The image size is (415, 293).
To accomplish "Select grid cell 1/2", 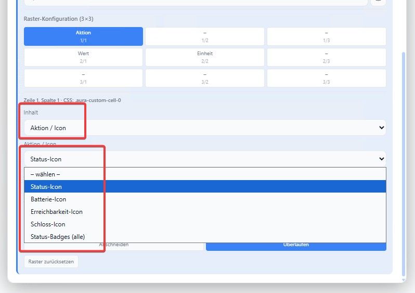I will (x=205, y=36).
